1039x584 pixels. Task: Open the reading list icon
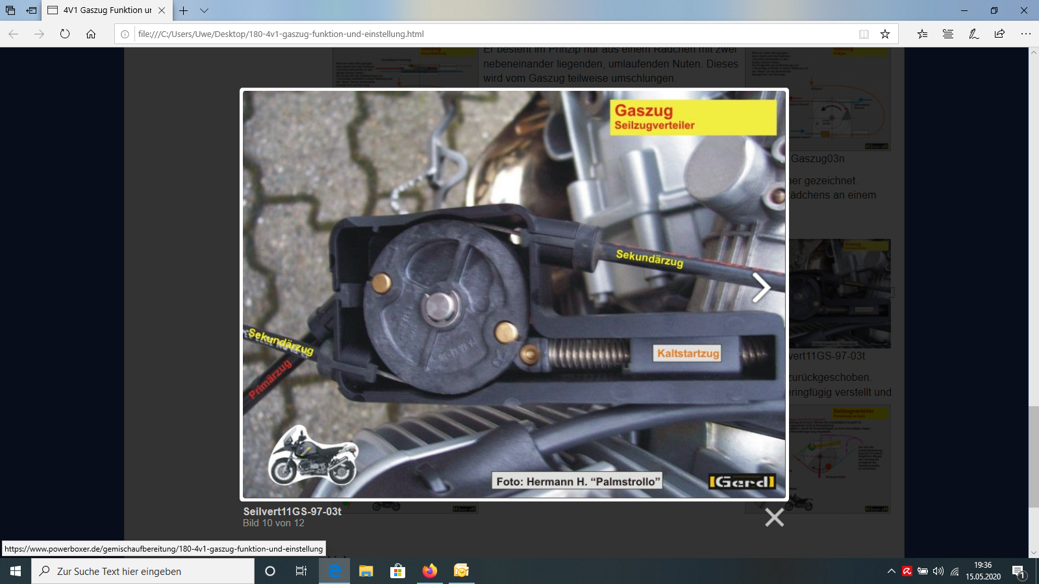click(948, 34)
